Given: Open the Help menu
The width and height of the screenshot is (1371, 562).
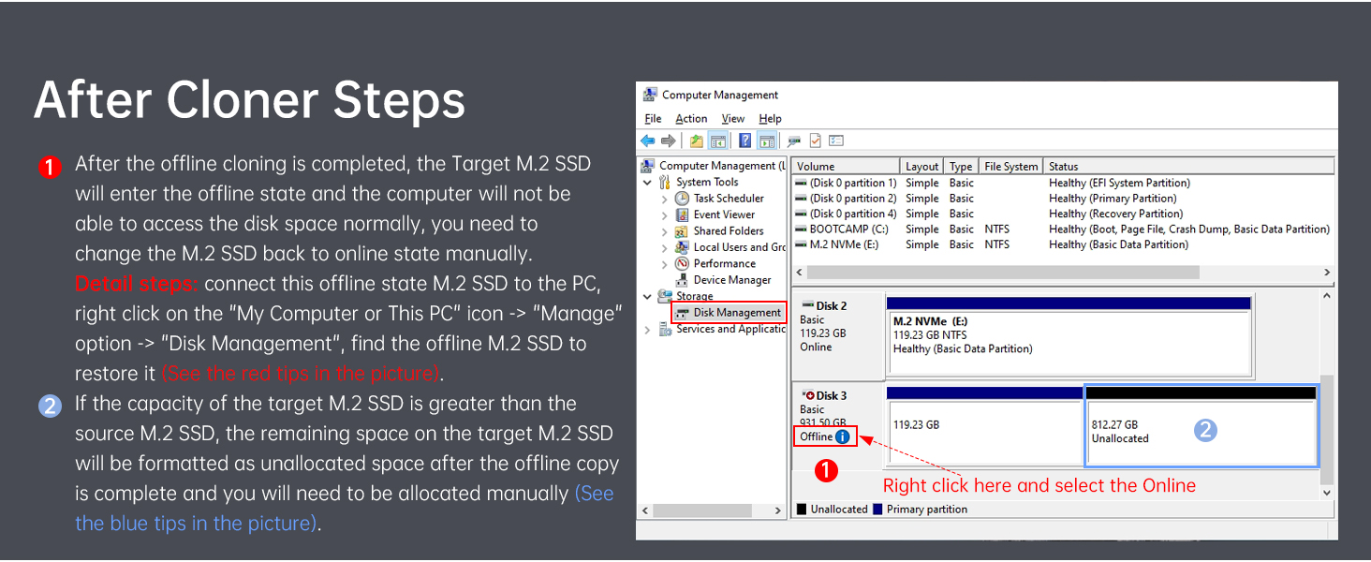Looking at the screenshot, I should click(770, 119).
